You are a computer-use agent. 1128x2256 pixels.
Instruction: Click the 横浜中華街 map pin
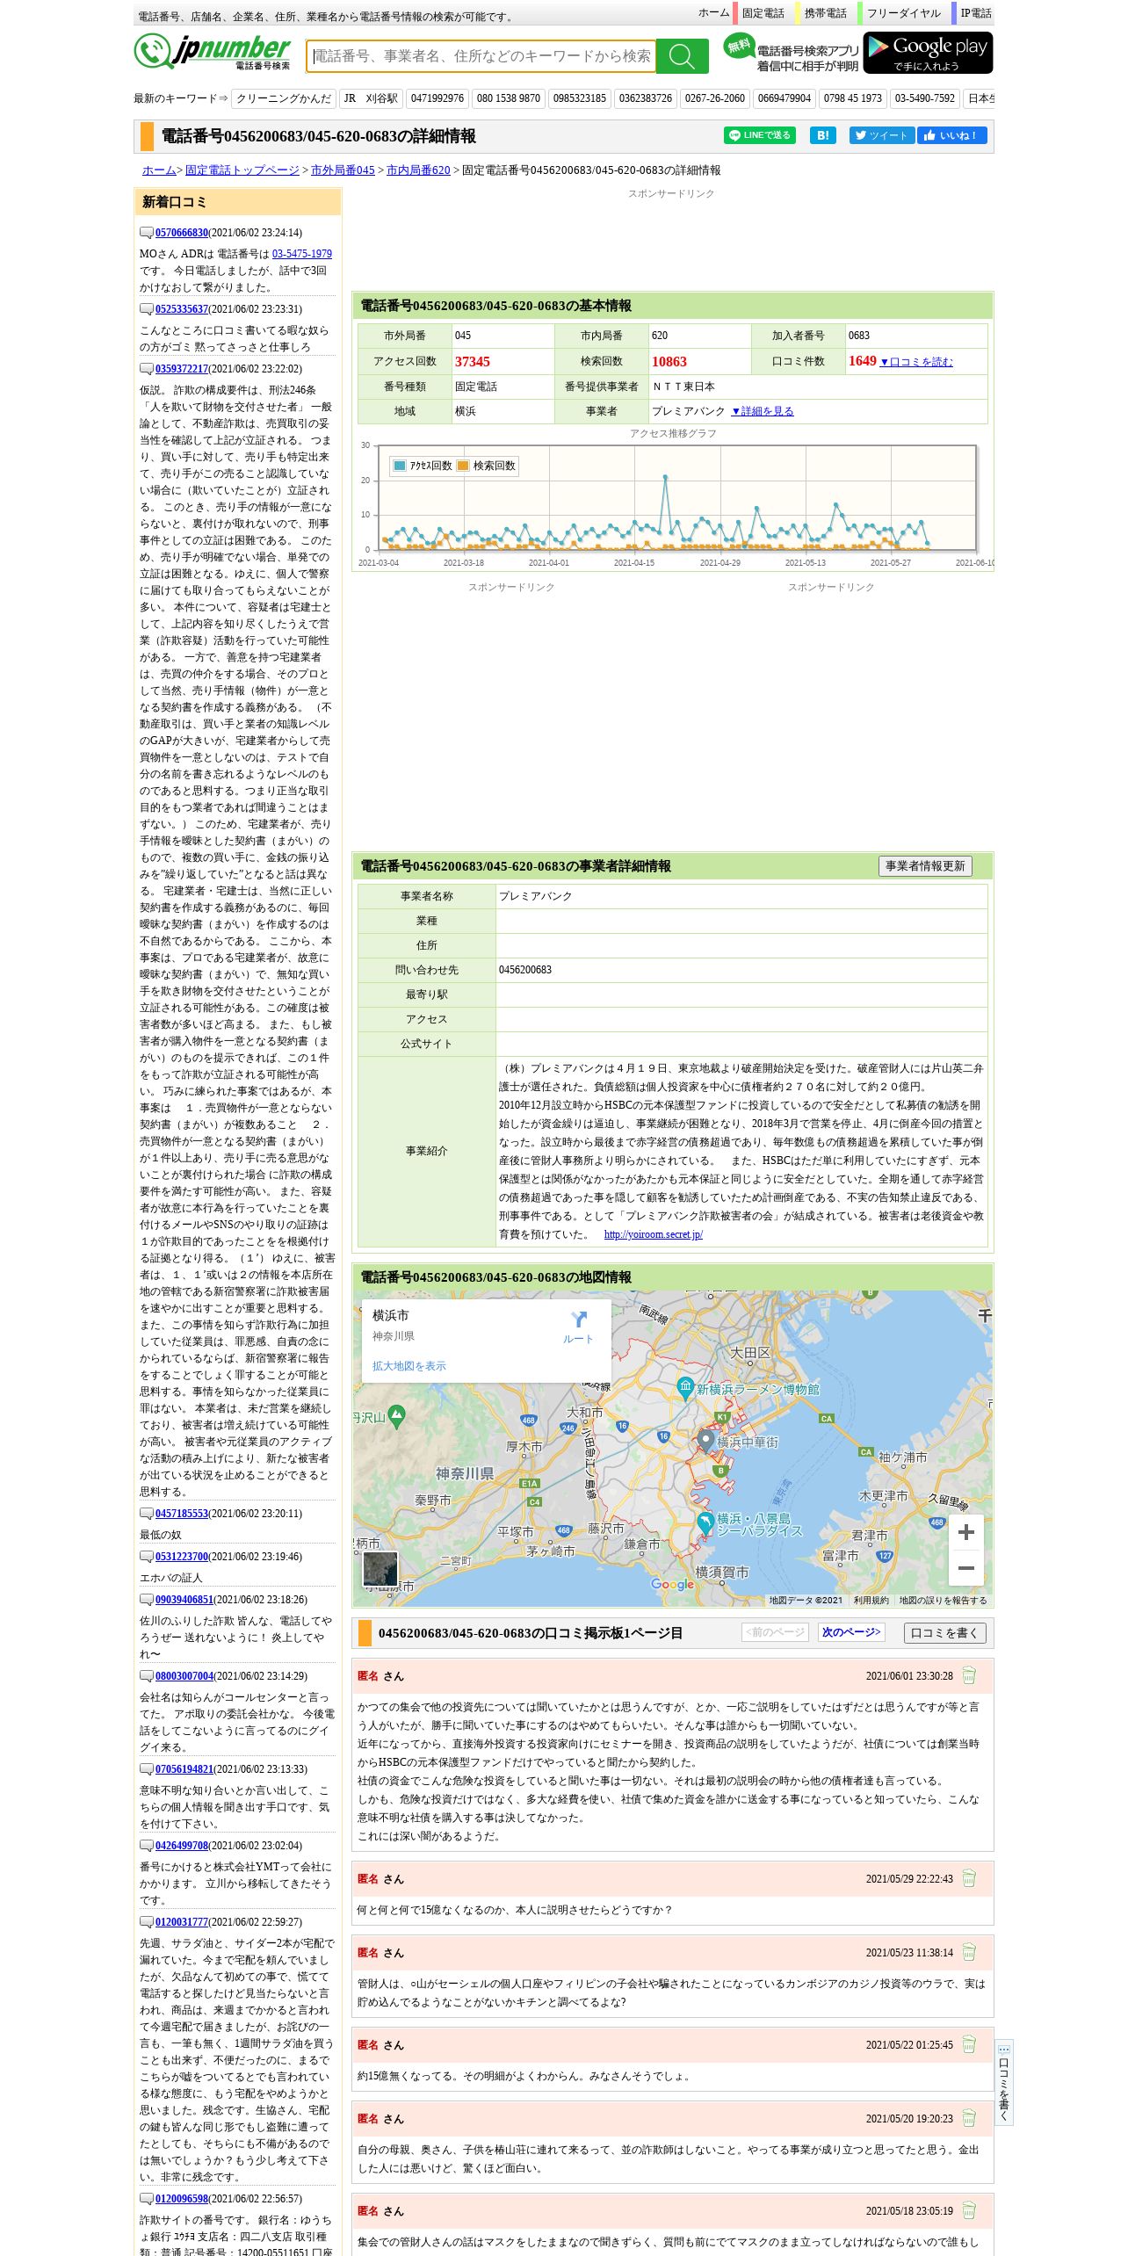point(705,1440)
